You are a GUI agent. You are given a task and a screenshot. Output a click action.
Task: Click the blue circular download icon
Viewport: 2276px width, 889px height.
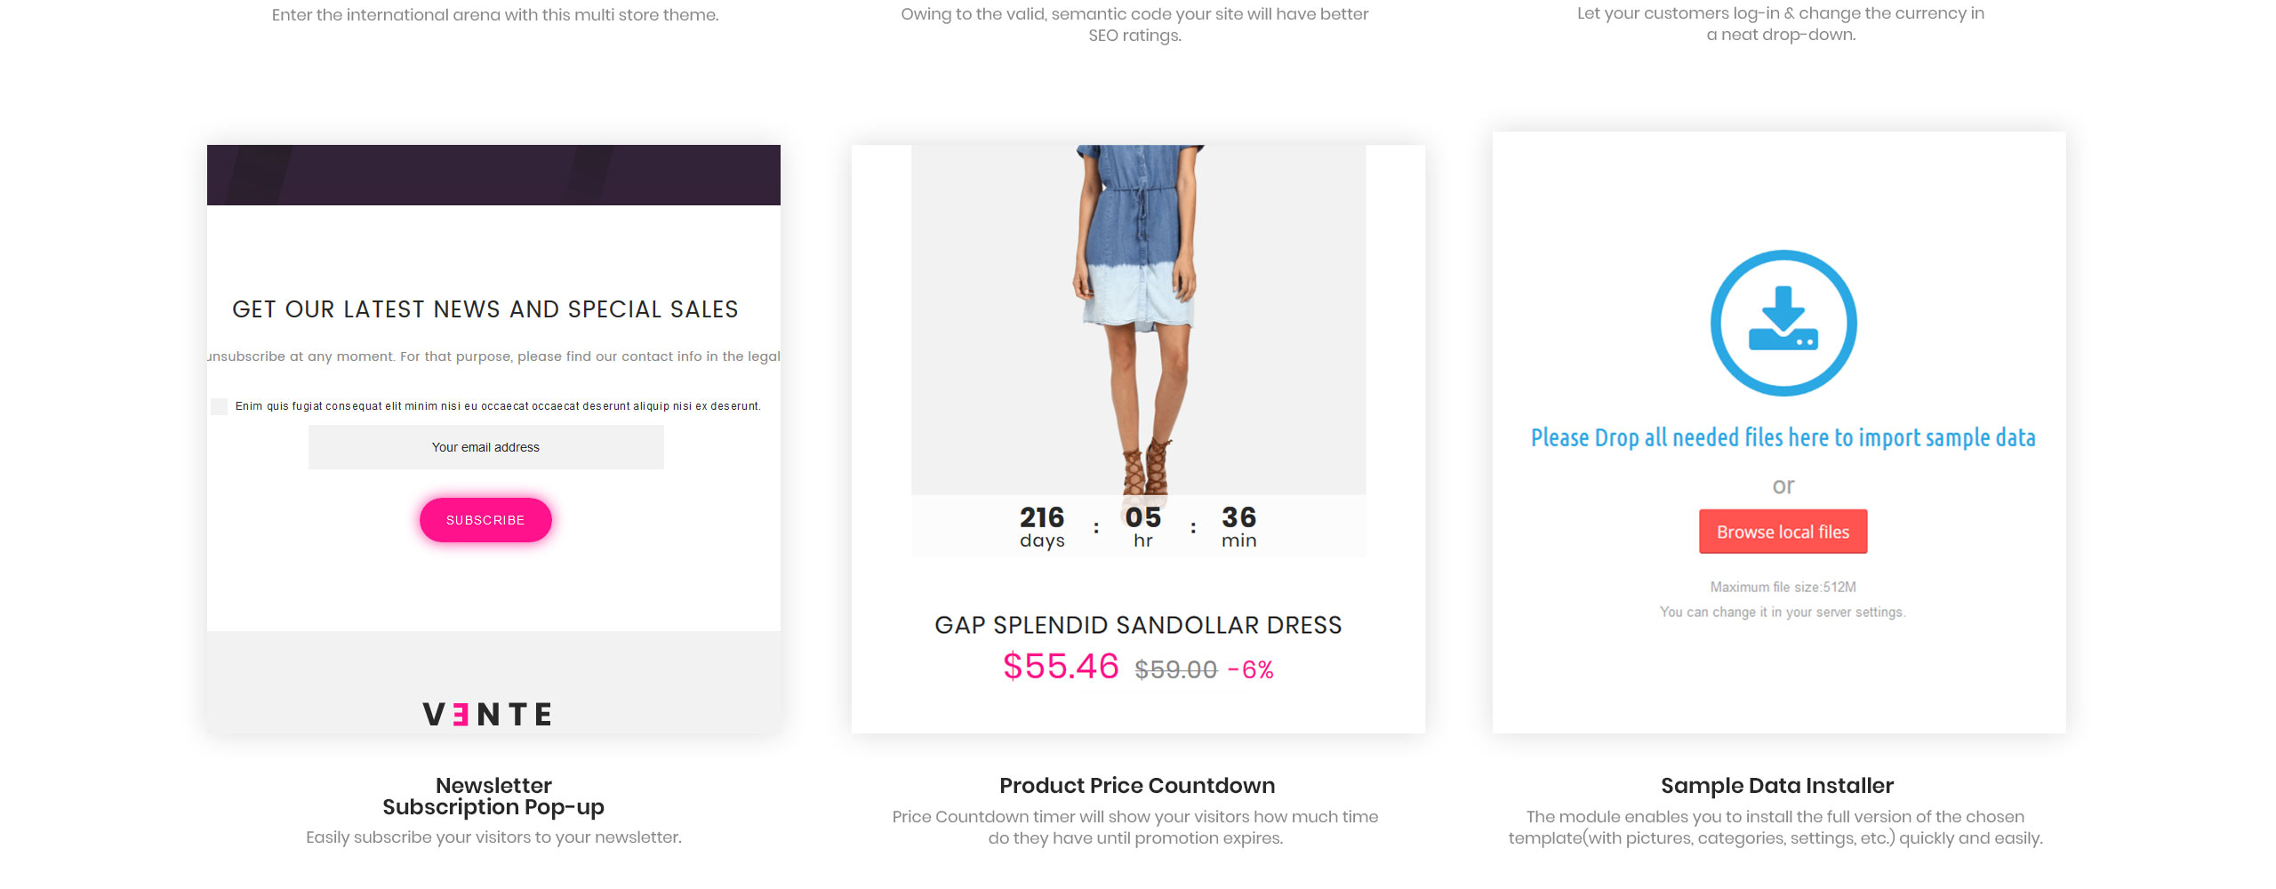(x=1783, y=323)
